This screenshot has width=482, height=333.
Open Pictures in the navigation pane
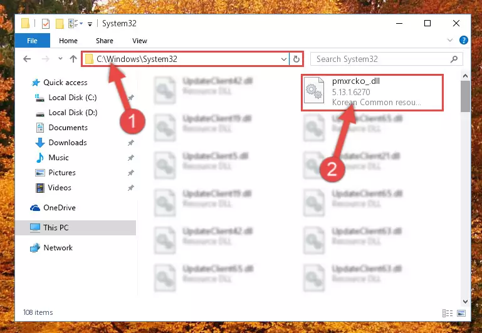[62, 173]
